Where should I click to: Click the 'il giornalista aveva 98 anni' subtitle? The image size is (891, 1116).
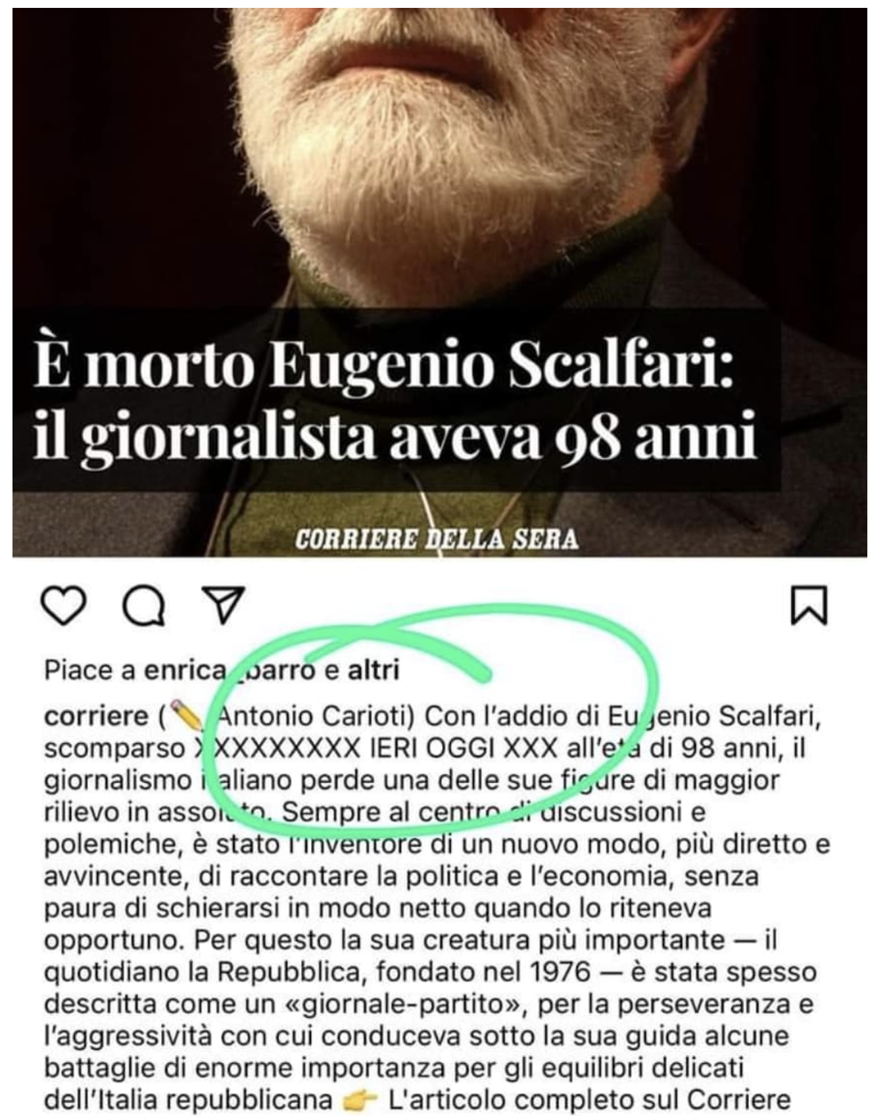click(x=395, y=439)
